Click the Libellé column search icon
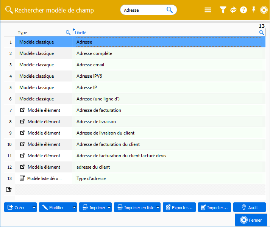The width and height of the screenshot is (270, 227). [x=261, y=33]
